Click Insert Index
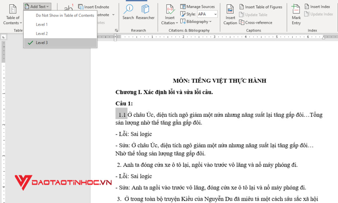 pyautogui.click(x=317, y=7)
